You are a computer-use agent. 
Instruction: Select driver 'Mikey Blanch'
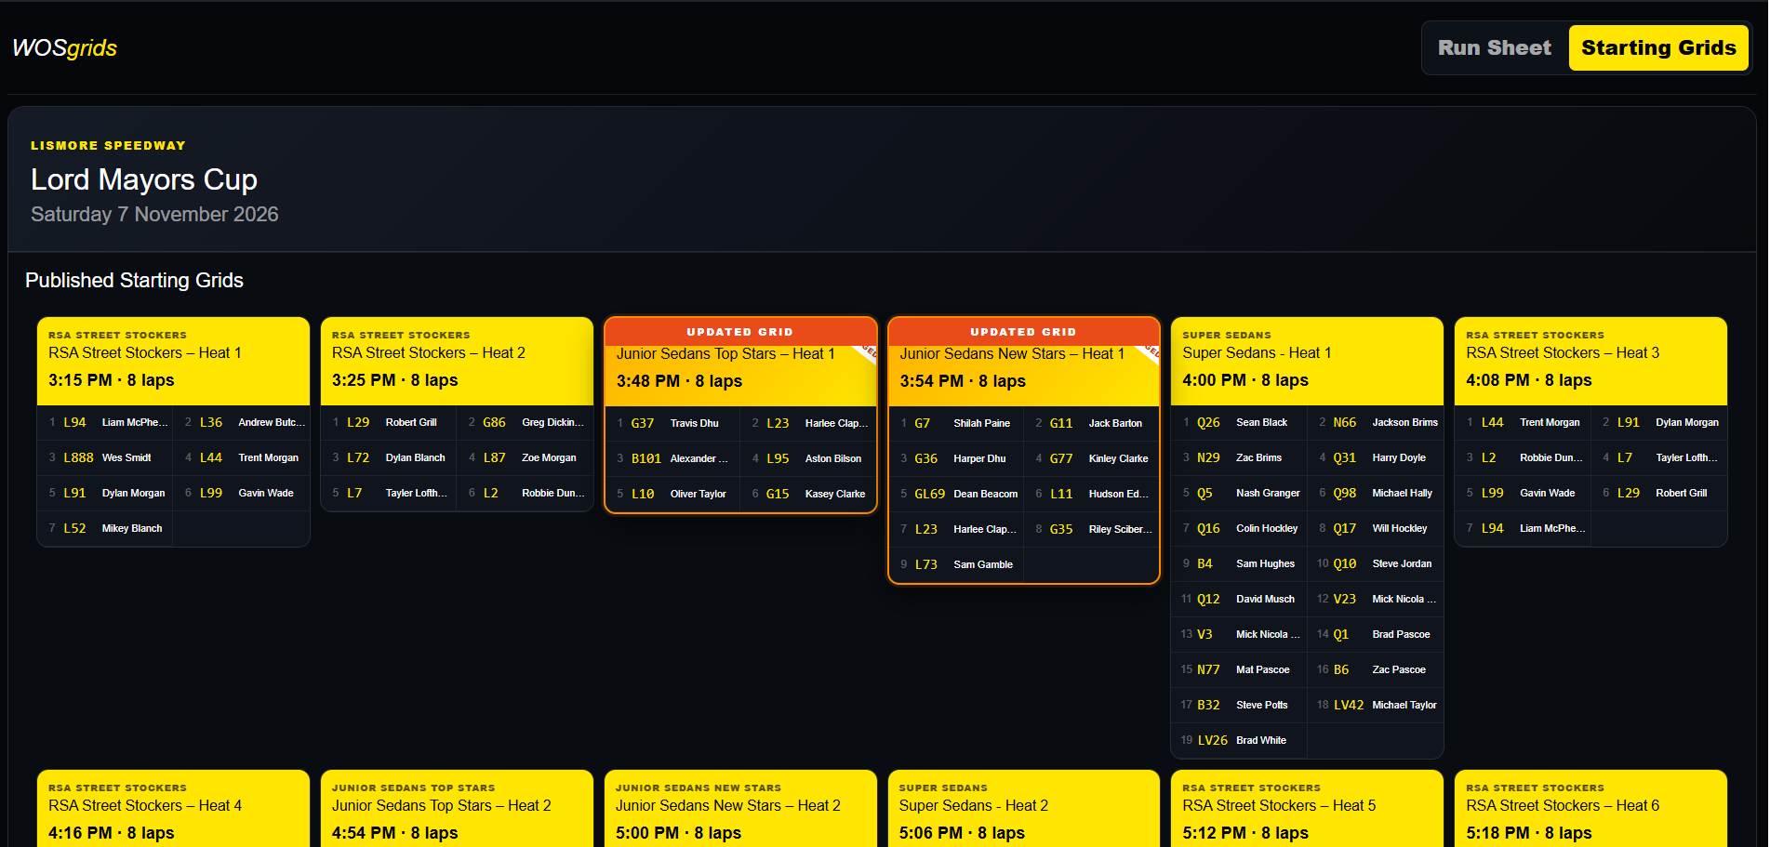[132, 528]
